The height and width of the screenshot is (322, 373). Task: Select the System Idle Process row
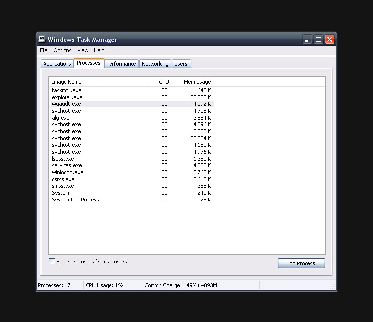132,200
